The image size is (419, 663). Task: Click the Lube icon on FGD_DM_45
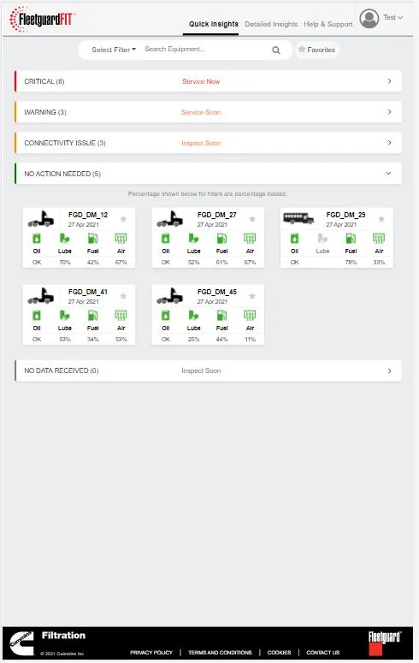click(x=193, y=316)
